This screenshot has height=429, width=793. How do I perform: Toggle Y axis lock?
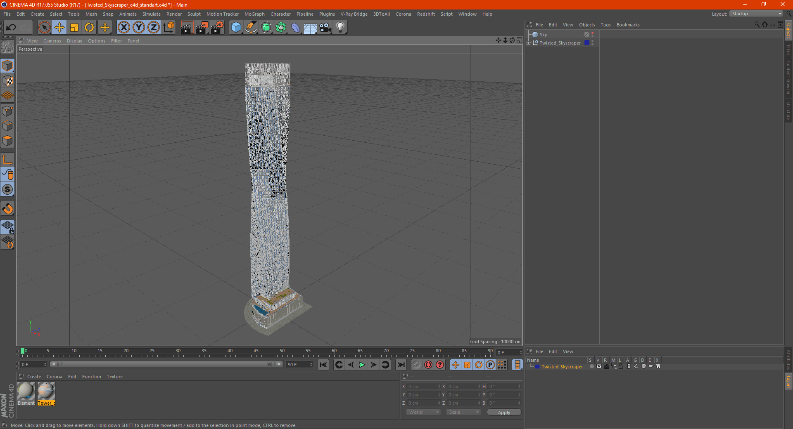tap(139, 28)
